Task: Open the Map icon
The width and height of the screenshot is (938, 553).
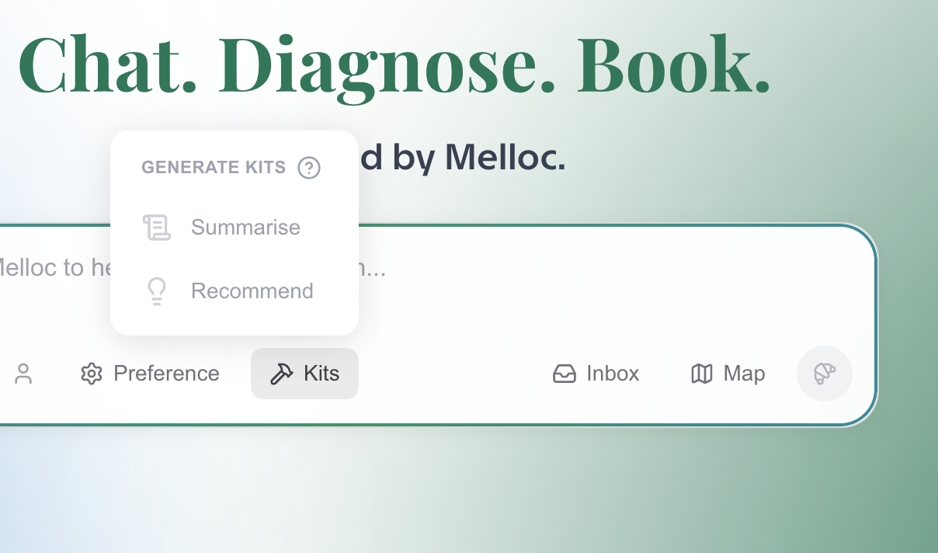Action: [702, 374]
